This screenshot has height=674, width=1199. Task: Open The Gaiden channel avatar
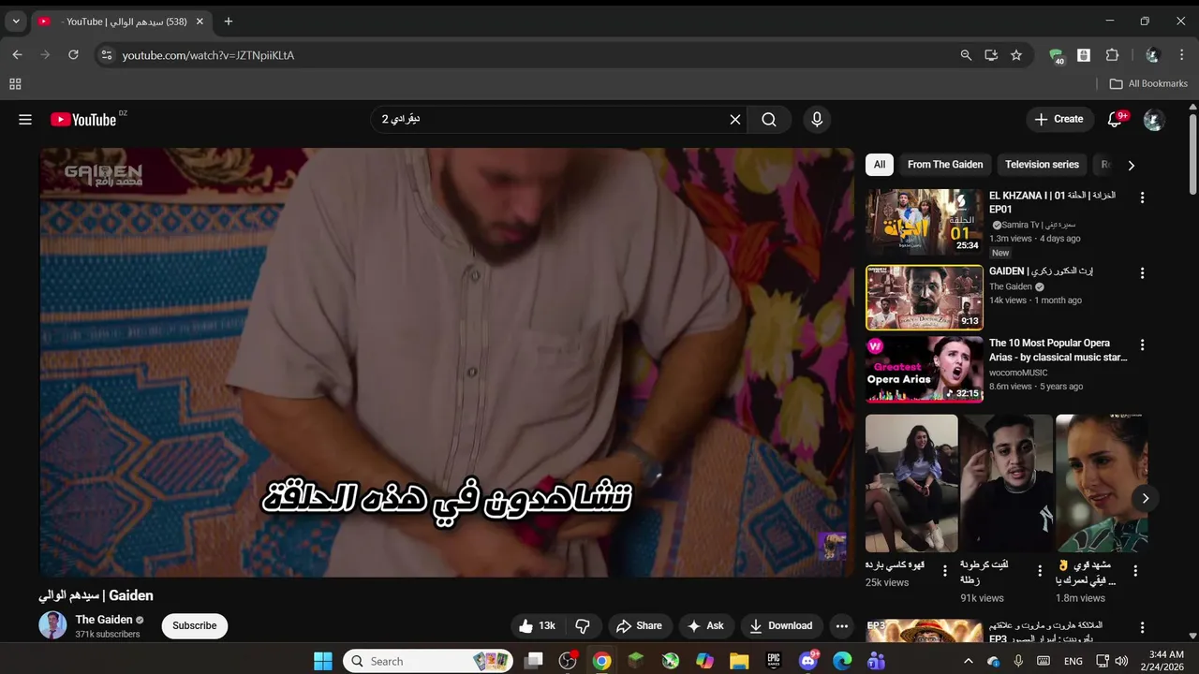pos(52,625)
